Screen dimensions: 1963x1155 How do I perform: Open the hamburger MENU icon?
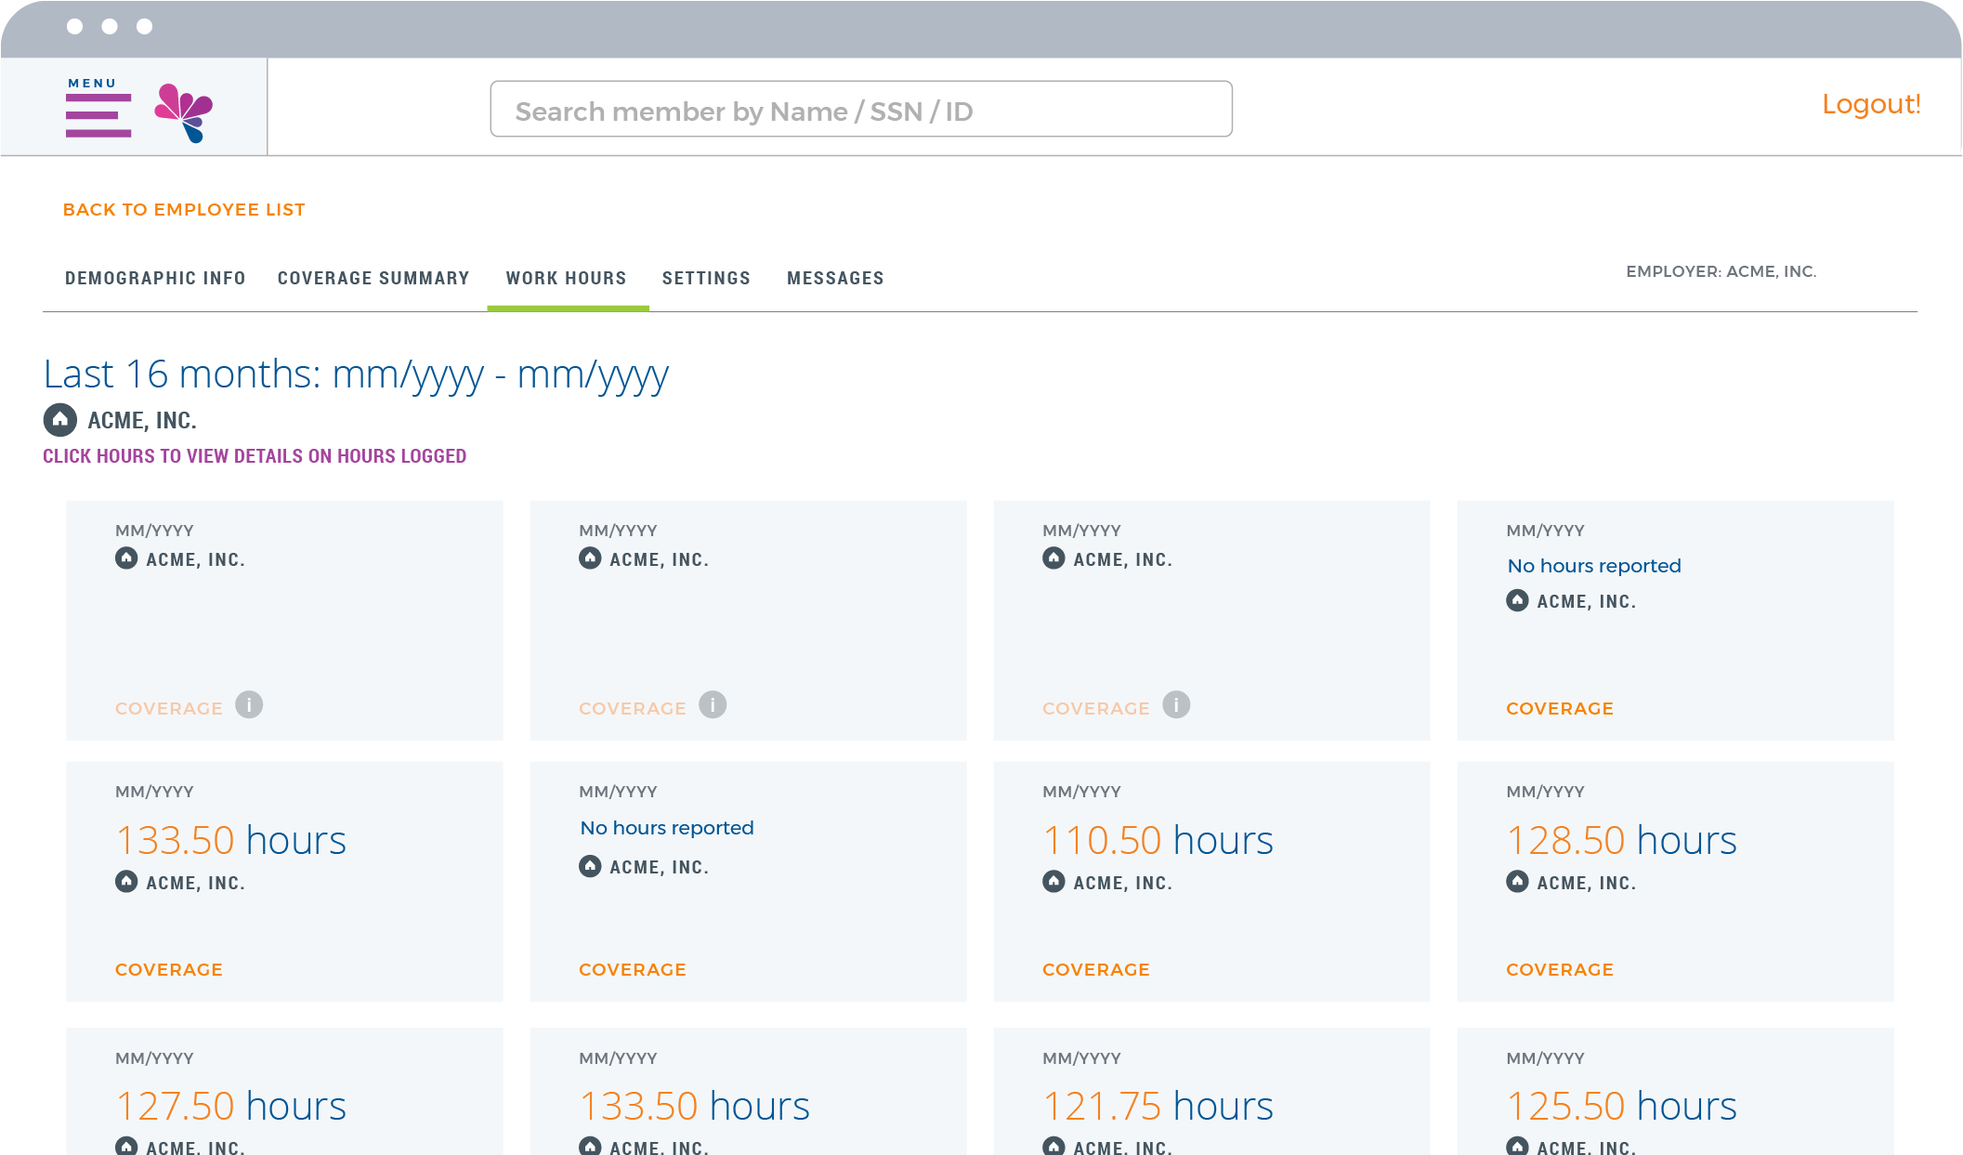click(98, 115)
